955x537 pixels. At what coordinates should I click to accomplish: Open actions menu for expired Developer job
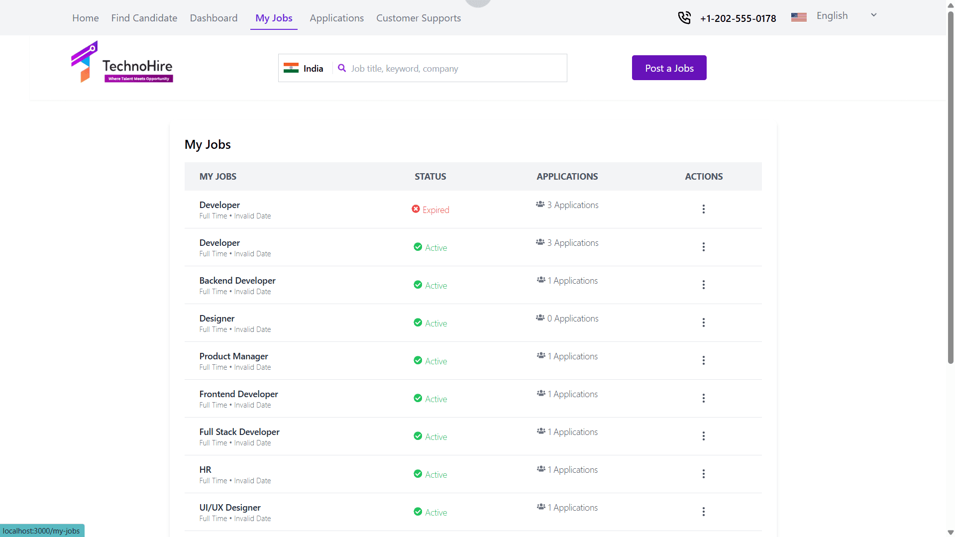click(704, 209)
